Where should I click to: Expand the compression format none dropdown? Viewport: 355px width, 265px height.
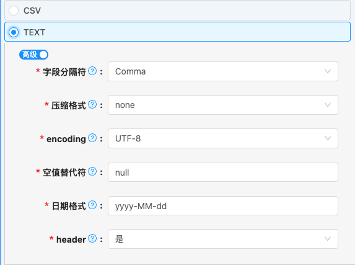tap(223, 105)
